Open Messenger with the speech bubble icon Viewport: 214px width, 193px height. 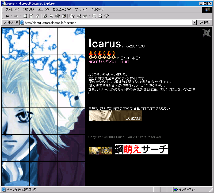tap(106, 16)
